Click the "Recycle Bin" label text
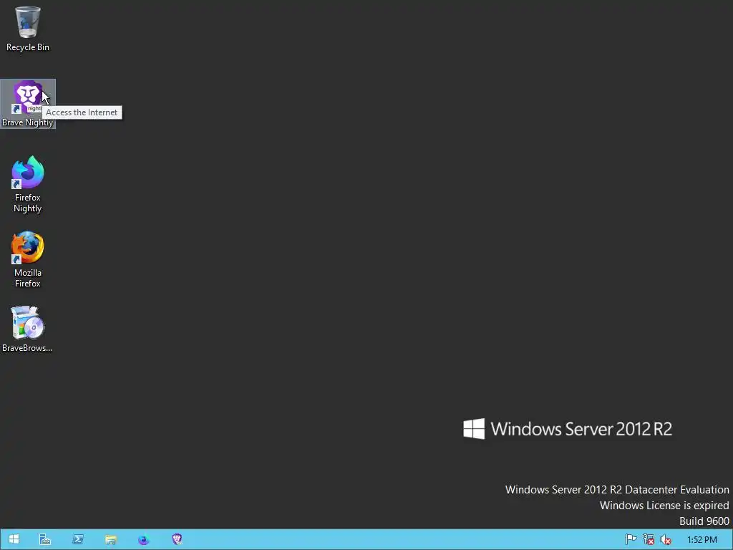Screen dimensions: 733x550 click(28, 47)
